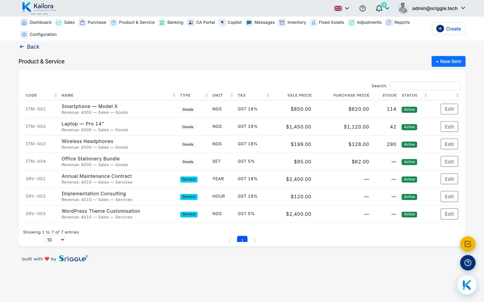Sort table by NAME column
This screenshot has height=302, width=484.
[118, 95]
